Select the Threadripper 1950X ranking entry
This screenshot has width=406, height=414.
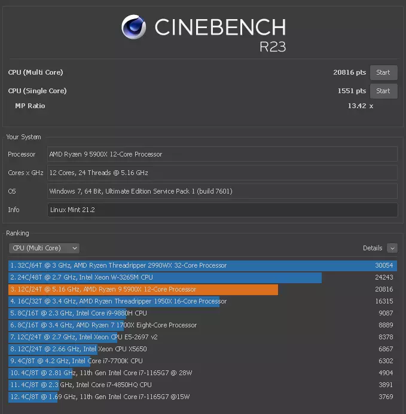(x=203, y=301)
